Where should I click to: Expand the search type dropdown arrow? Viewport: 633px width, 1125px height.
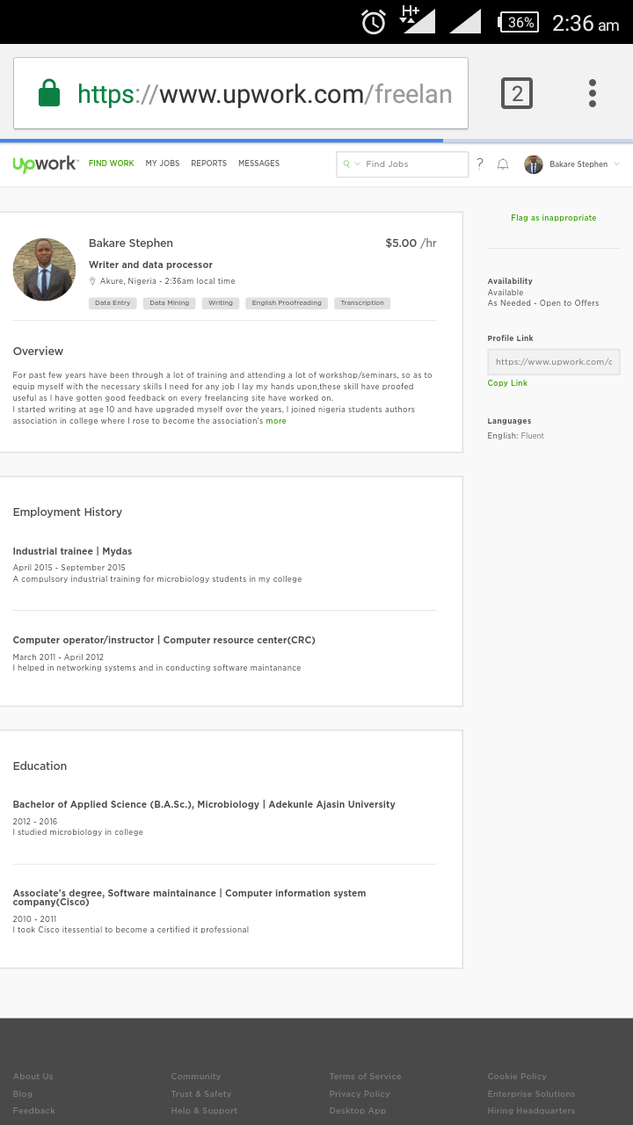[357, 164]
